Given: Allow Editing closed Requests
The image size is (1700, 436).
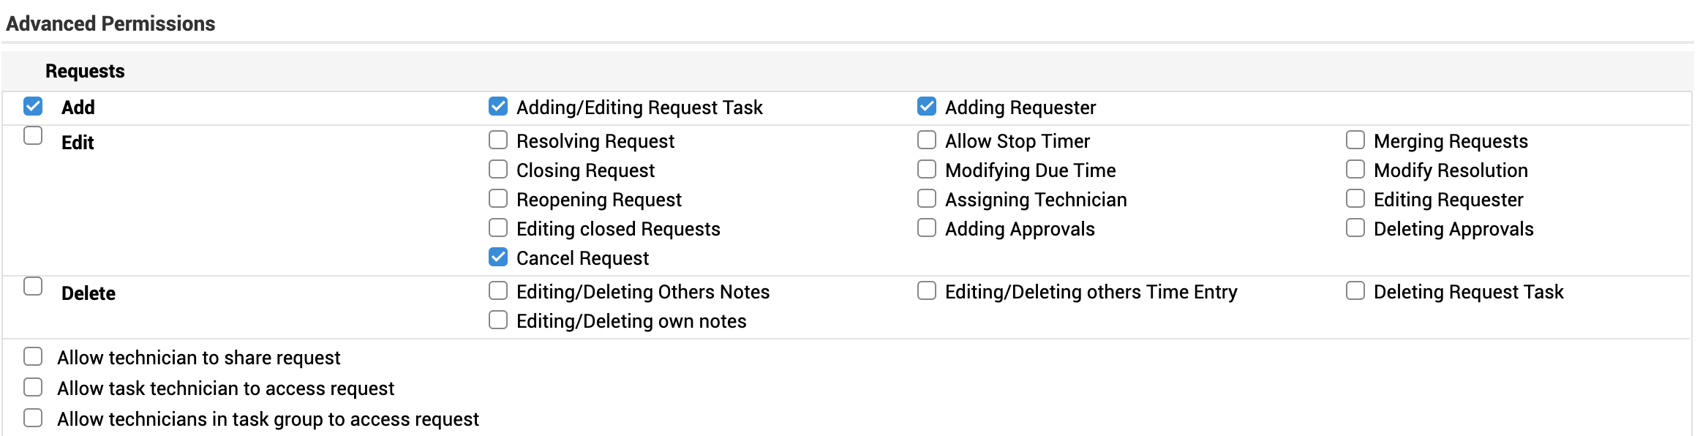Looking at the screenshot, I should click(498, 228).
